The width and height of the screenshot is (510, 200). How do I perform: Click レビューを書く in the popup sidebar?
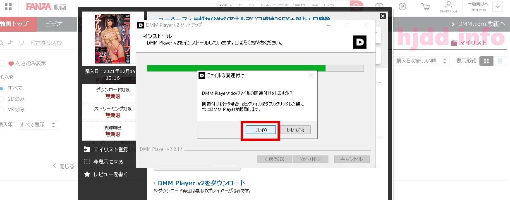106,174
